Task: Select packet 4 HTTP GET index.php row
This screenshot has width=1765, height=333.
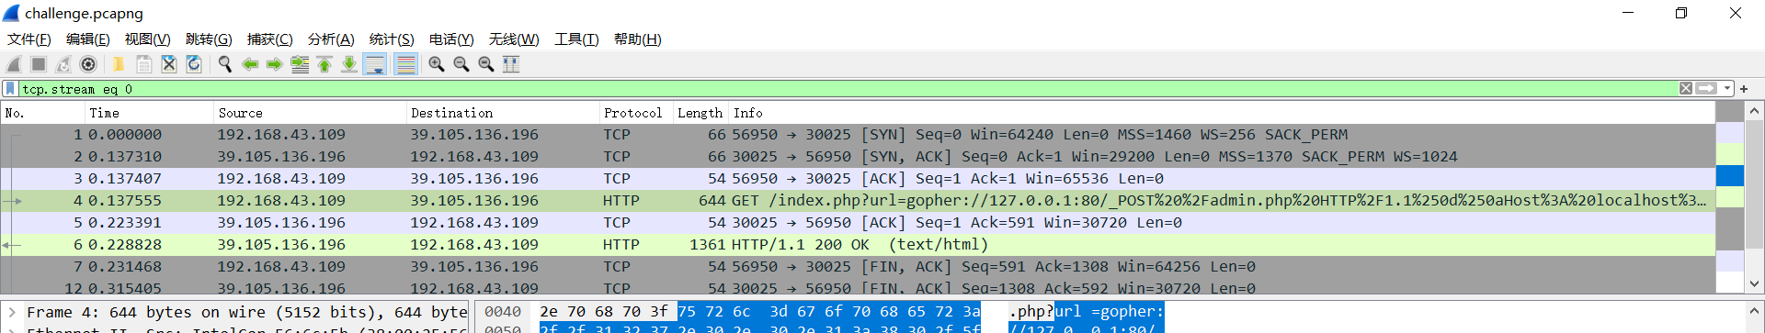Action: 858,201
